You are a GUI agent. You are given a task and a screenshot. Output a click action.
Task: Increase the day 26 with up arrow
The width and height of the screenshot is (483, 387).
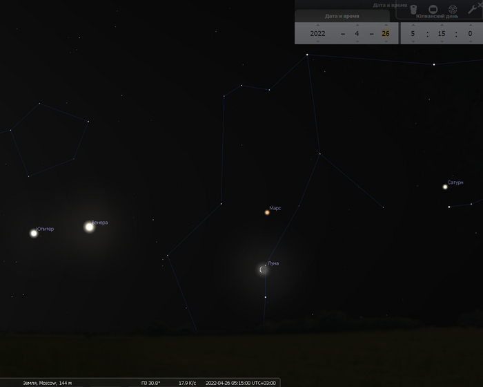point(386,25)
